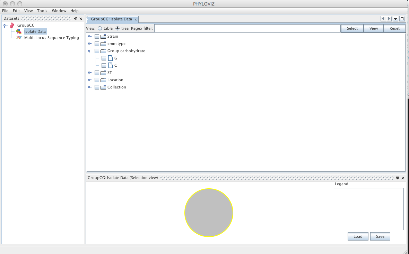Screen dimensions: 409x254
Task: Click the Group carbohydrate folder icon
Action: pyautogui.click(x=103, y=51)
